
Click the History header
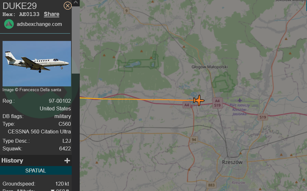(x=12, y=161)
